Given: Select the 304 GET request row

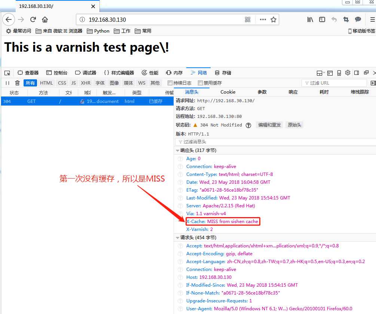Looking at the screenshot, I should click(x=87, y=101).
